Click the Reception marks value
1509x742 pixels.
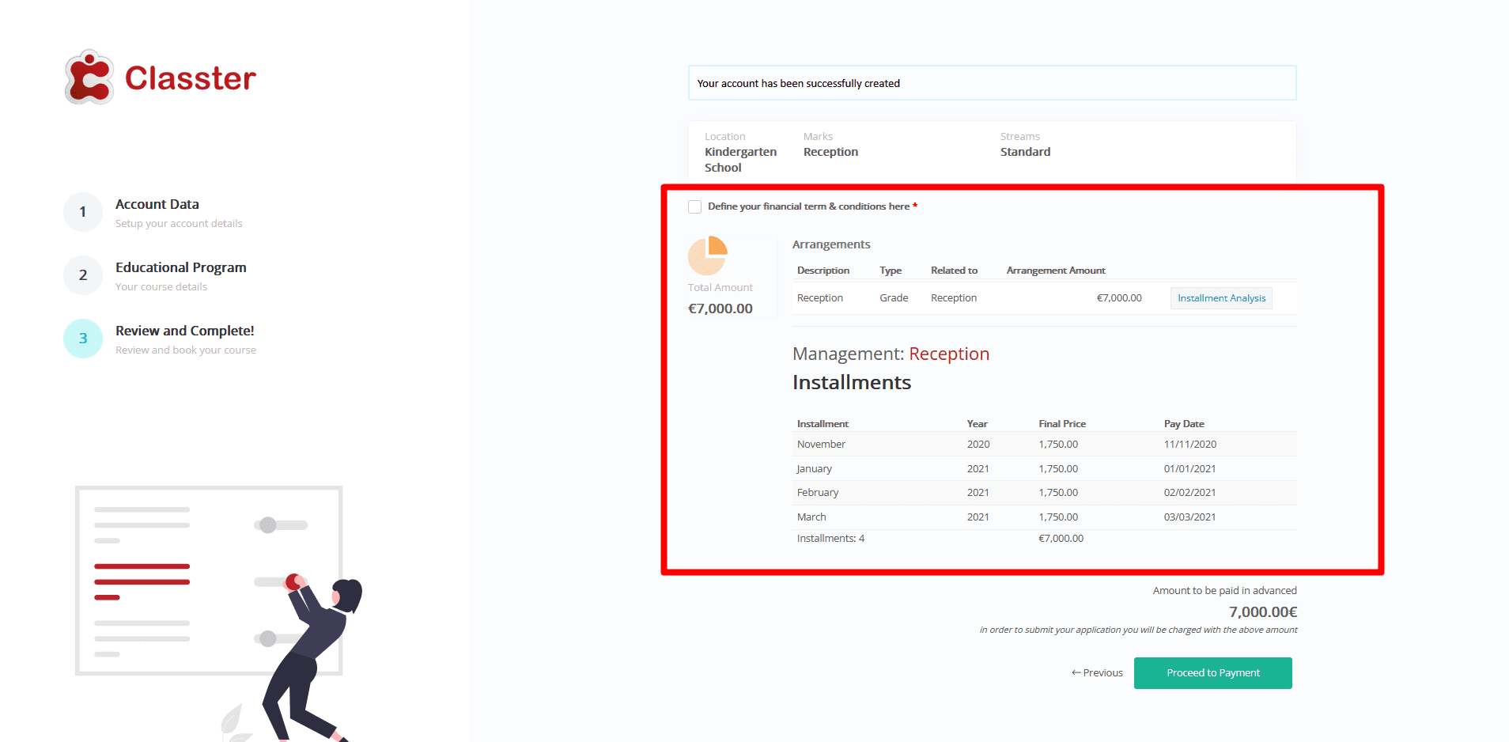pos(830,152)
